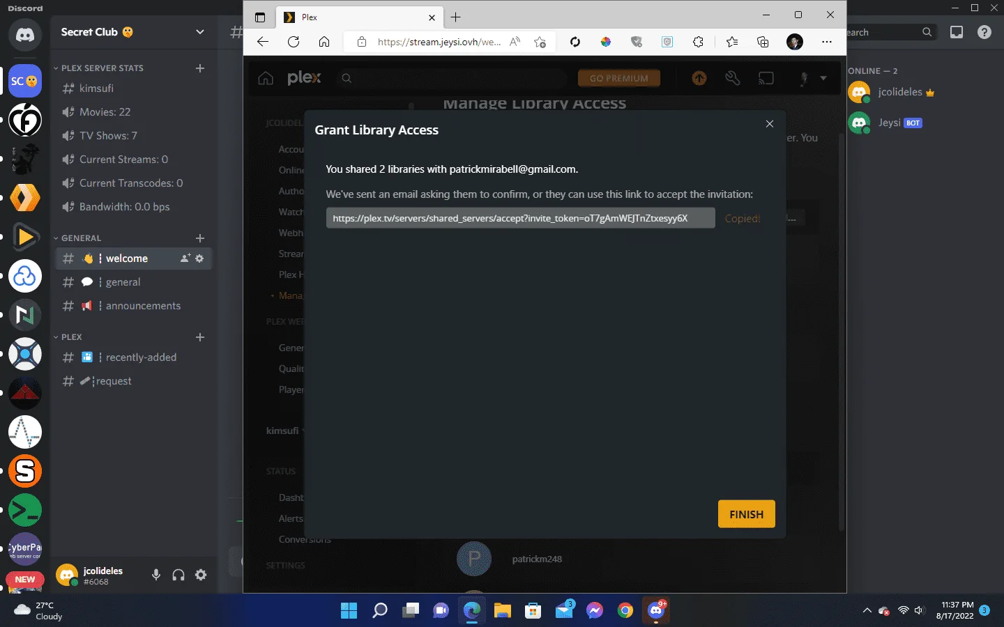
Task: Go back in the Edge browser
Action: tap(263, 42)
